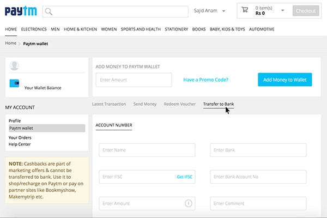Click the Your Wallet Balance text
This screenshot has height=218, width=327.
pyautogui.click(x=43, y=88)
